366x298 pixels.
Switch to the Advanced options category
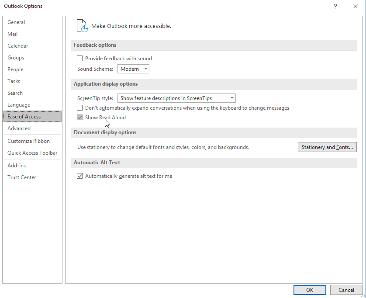click(19, 128)
